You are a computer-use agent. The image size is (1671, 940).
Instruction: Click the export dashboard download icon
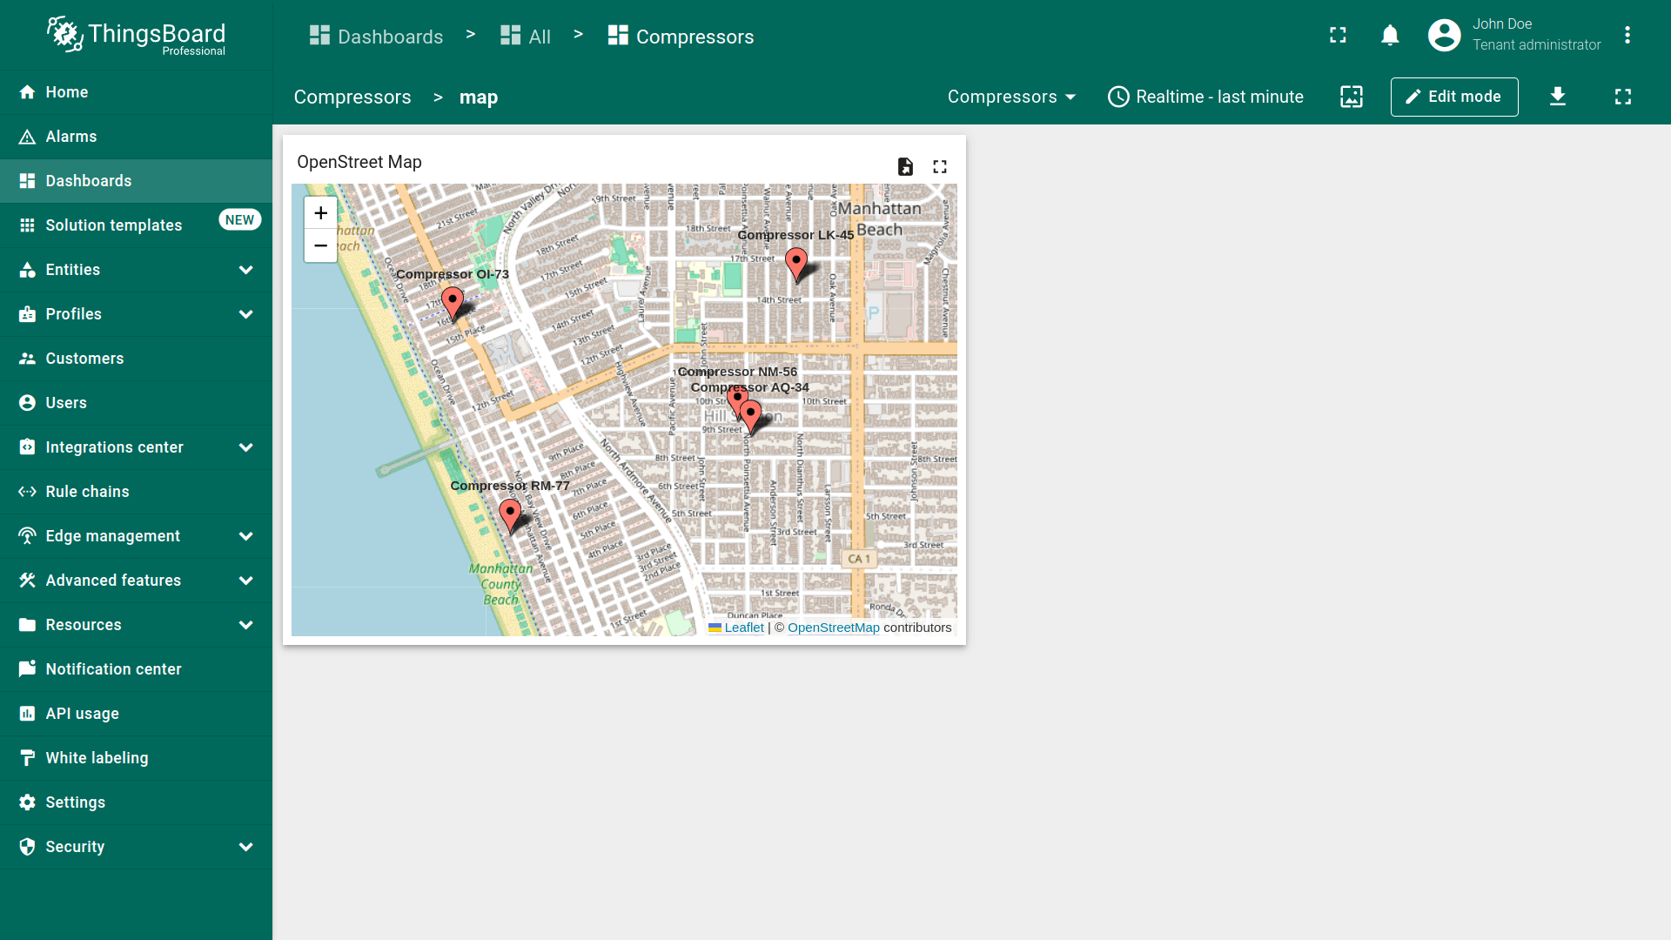click(x=1557, y=97)
